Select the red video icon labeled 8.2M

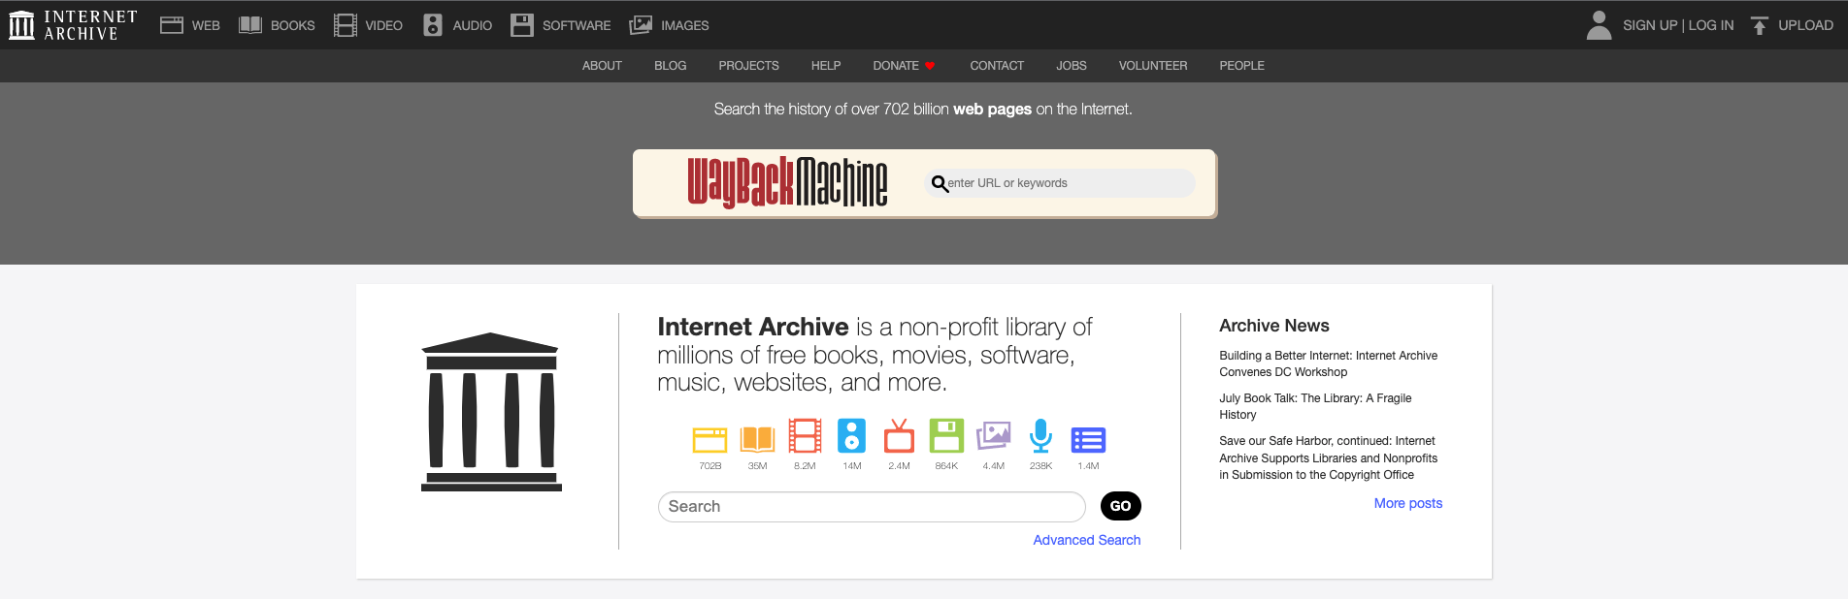(805, 436)
